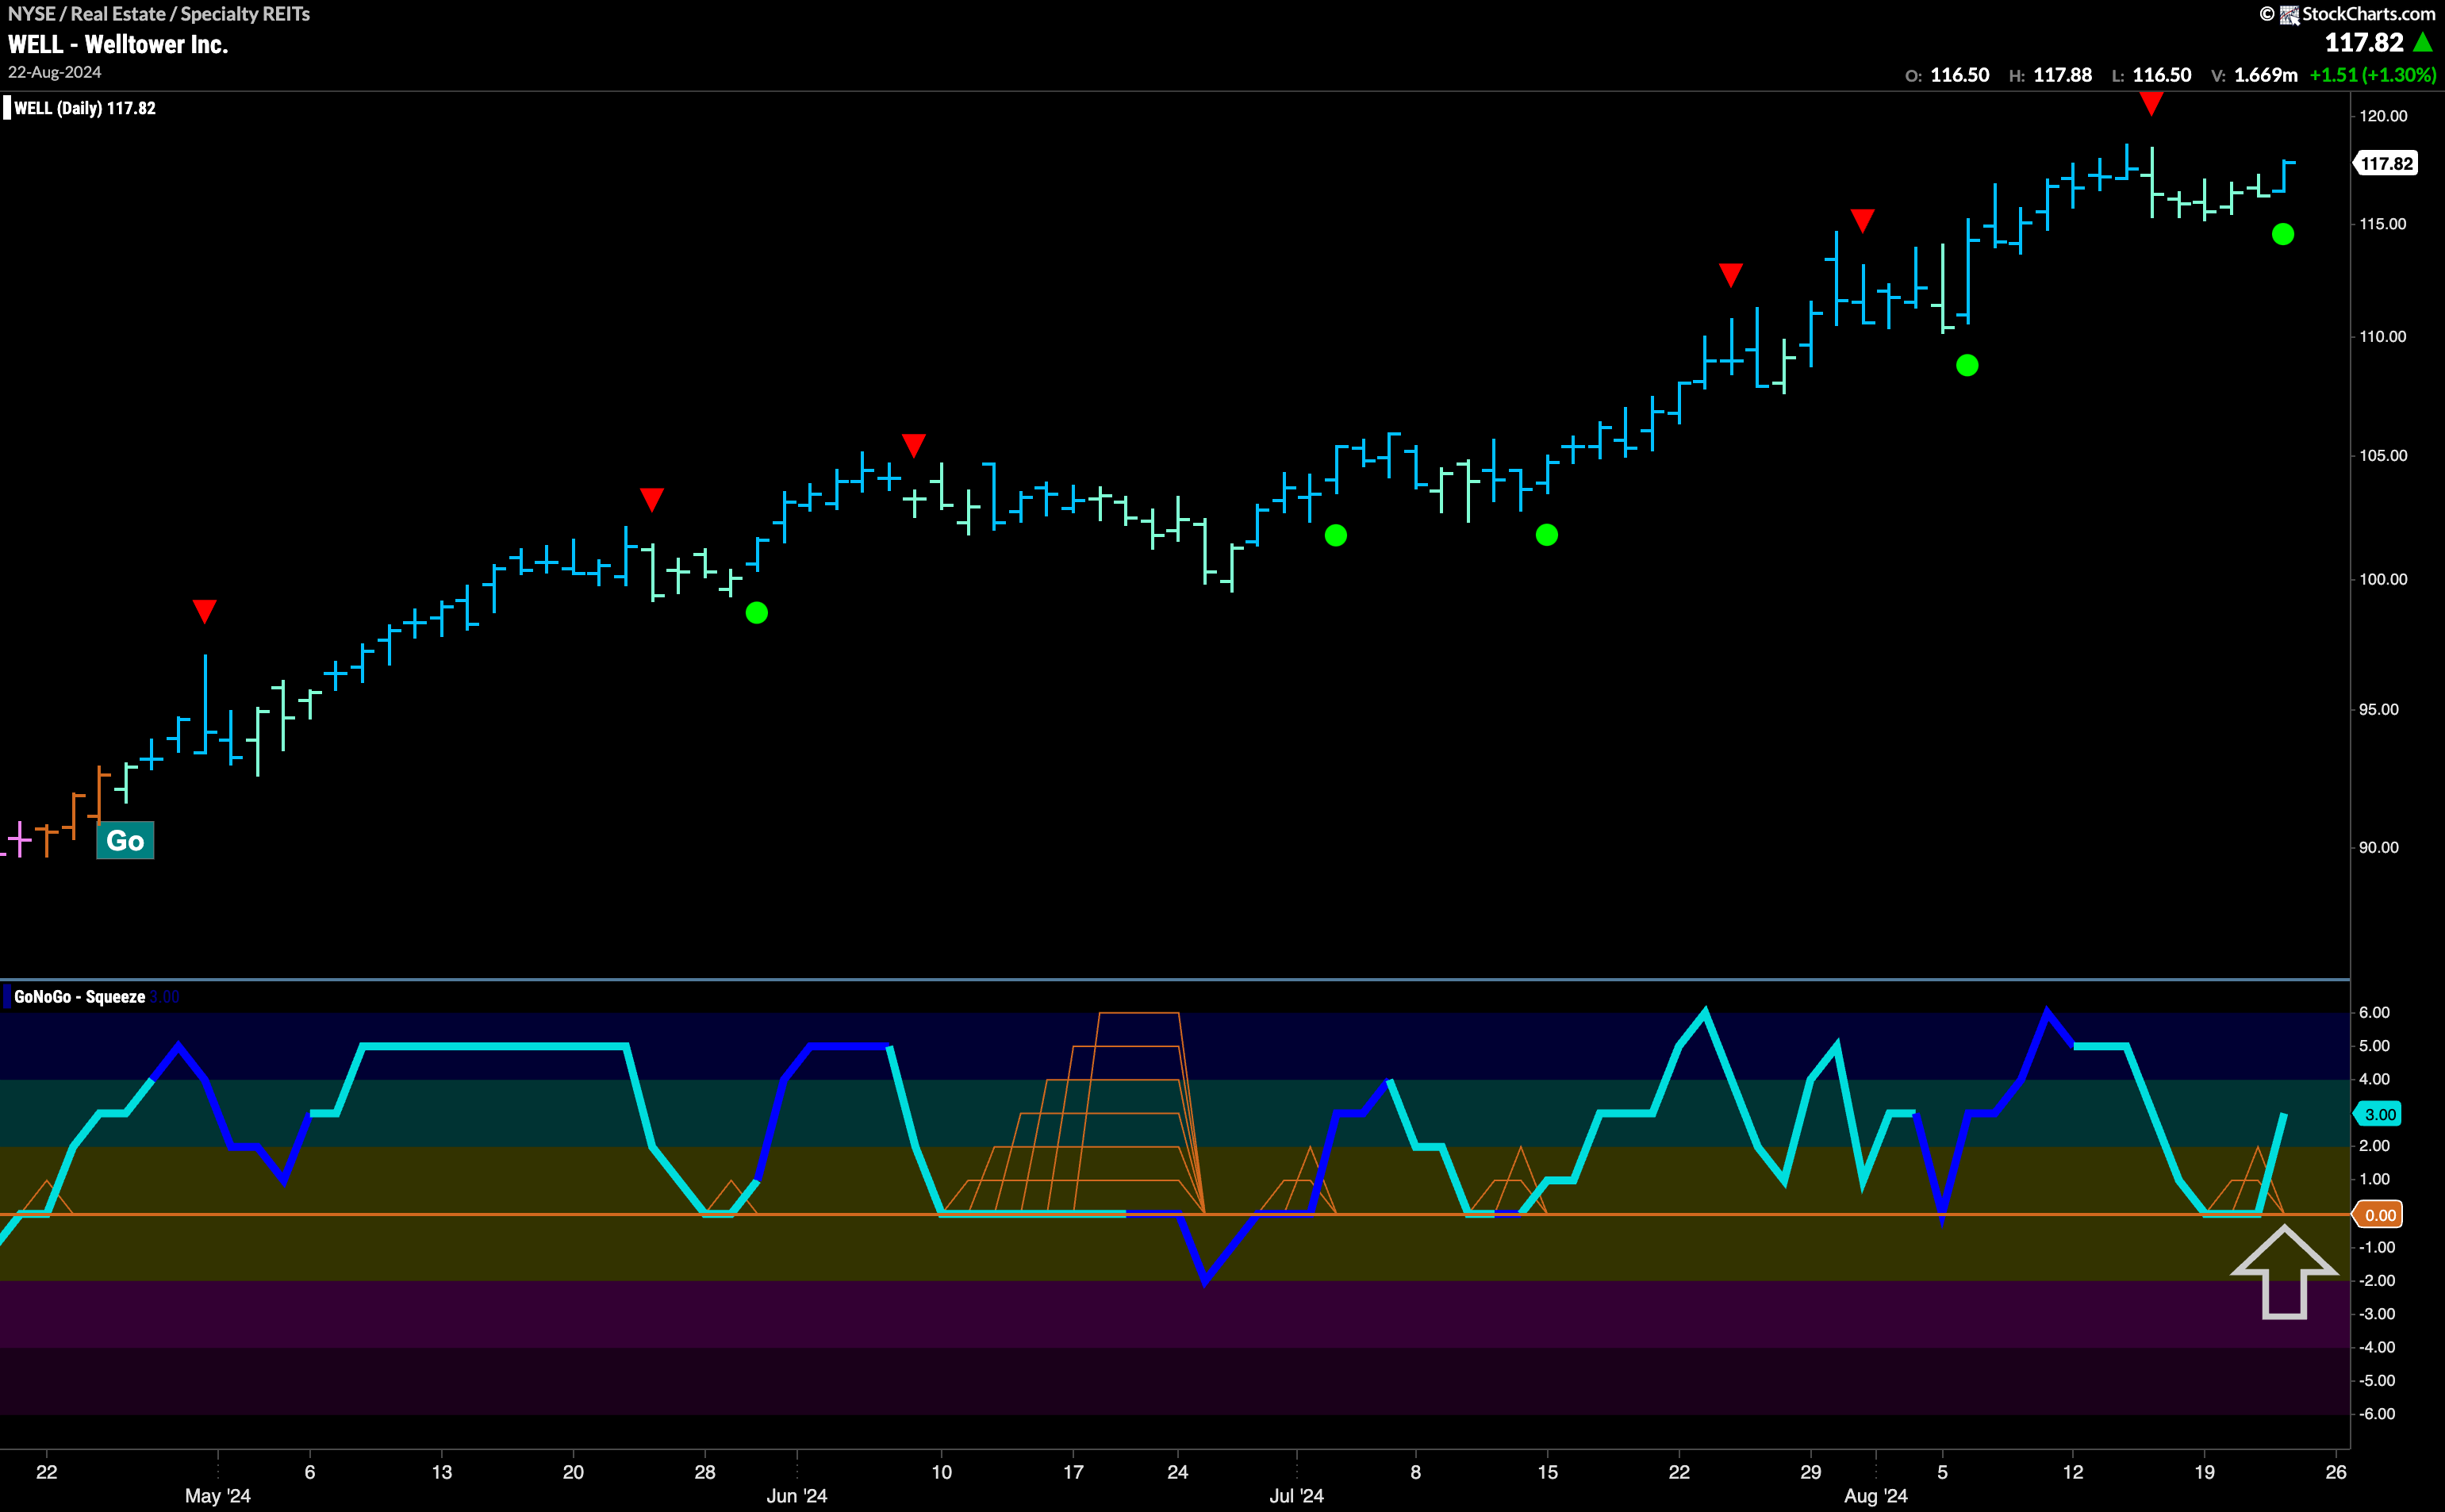This screenshot has width=2445, height=1512.
Task: Click the -6.00 oscillator axis label
Action: click(2376, 1414)
